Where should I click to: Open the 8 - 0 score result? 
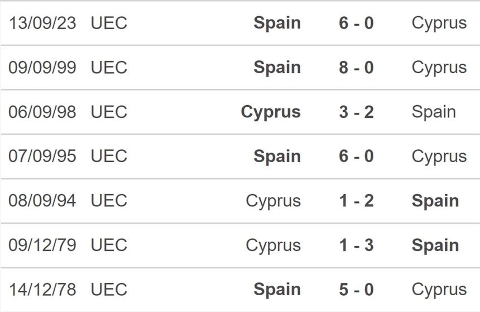pos(356,67)
